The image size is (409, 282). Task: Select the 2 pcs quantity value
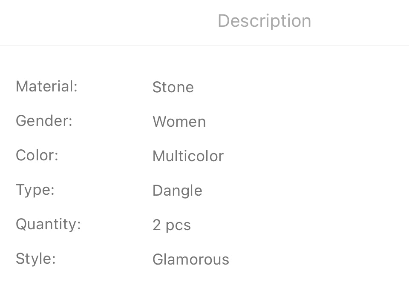coord(172,225)
